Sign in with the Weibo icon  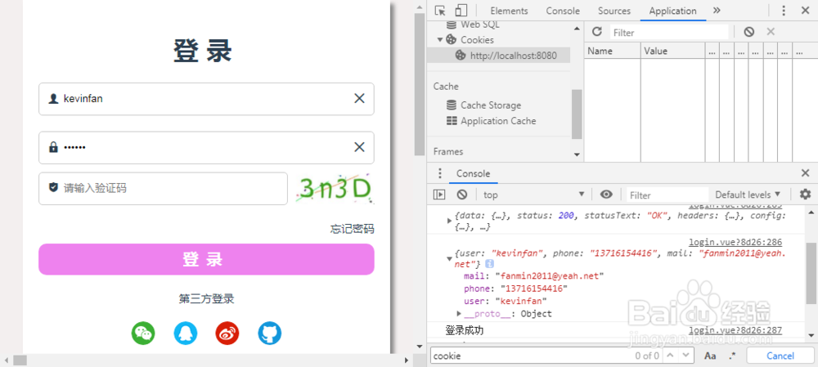pos(227,333)
